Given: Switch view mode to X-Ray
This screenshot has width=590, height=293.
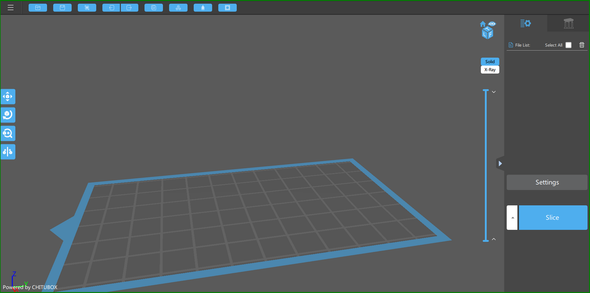Looking at the screenshot, I should 490,70.
